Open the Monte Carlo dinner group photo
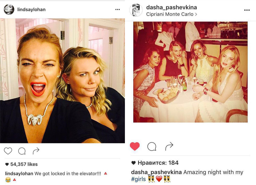 [190, 72]
